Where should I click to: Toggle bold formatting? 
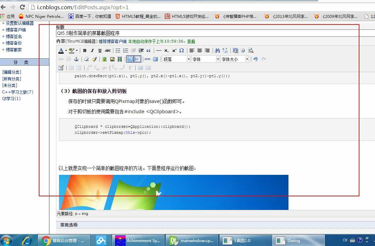pyautogui.click(x=85, y=50)
